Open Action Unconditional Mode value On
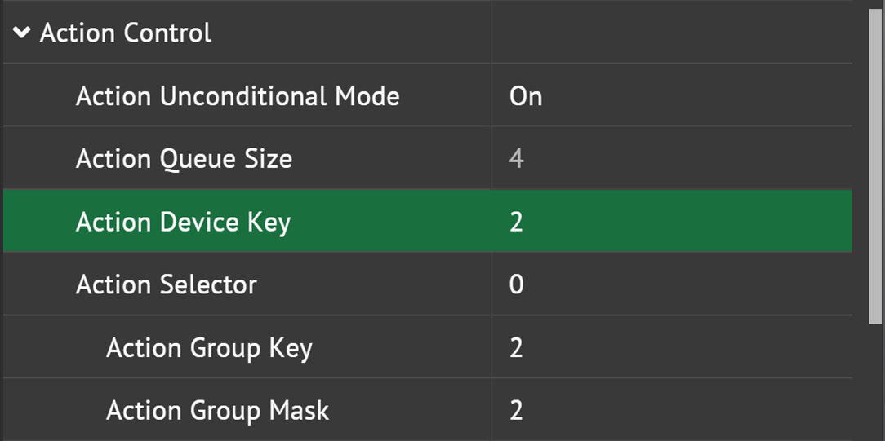885x441 pixels. pyautogui.click(x=526, y=96)
